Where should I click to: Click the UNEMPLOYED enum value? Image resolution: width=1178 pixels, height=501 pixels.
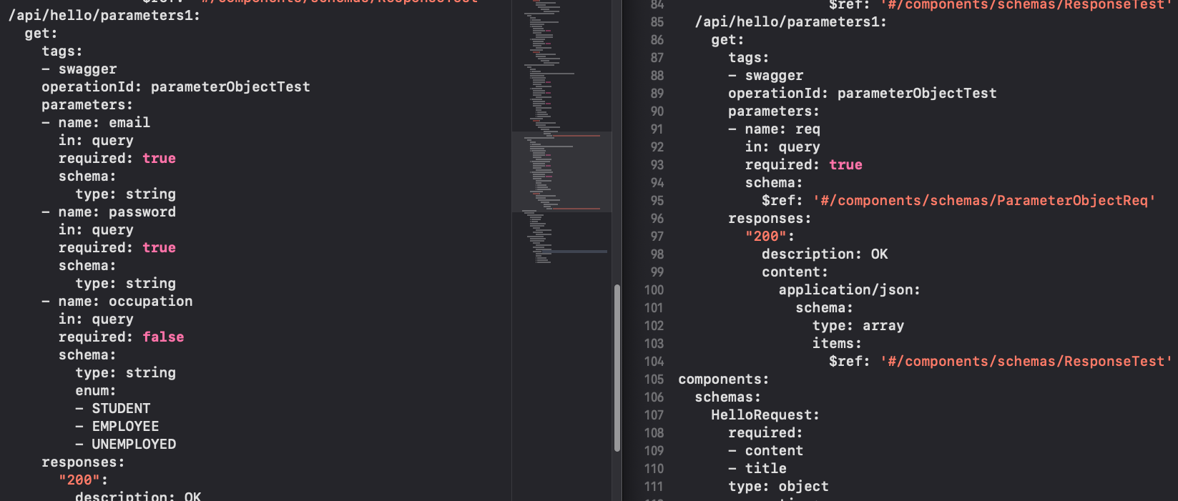point(134,445)
